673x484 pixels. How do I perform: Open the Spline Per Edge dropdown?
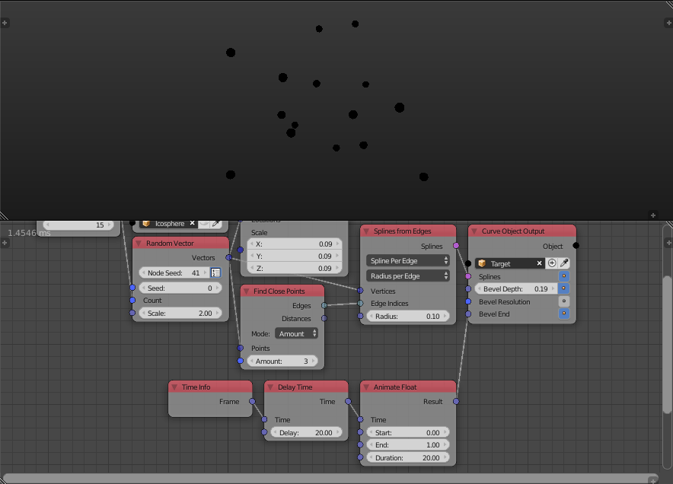coord(408,260)
